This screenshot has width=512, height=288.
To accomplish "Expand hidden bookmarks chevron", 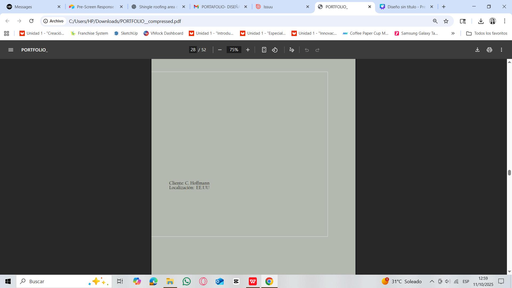I will tap(453, 33).
